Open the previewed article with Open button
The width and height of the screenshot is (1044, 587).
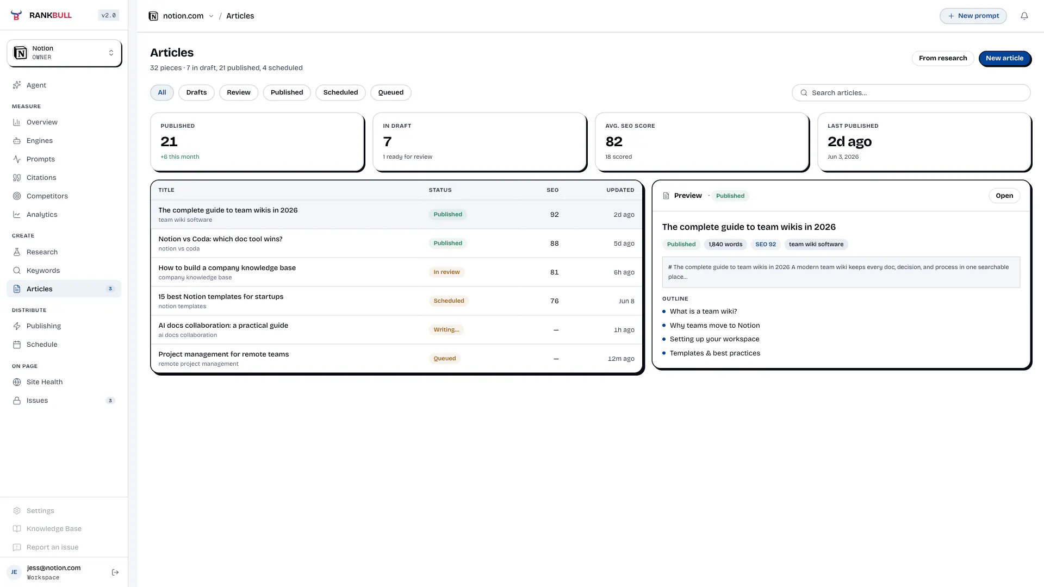click(x=1004, y=196)
